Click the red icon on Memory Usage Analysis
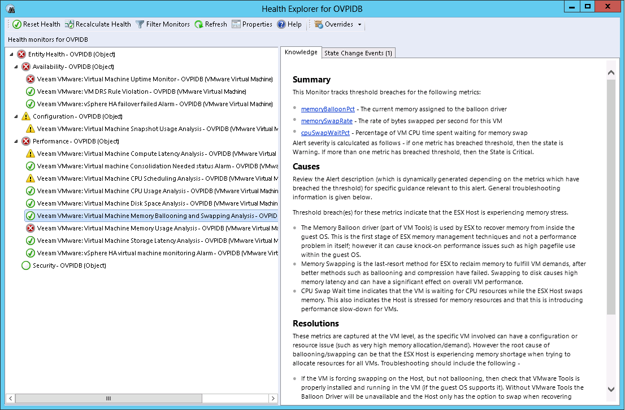Image resolution: width=625 pixels, height=410 pixels. 31,228
